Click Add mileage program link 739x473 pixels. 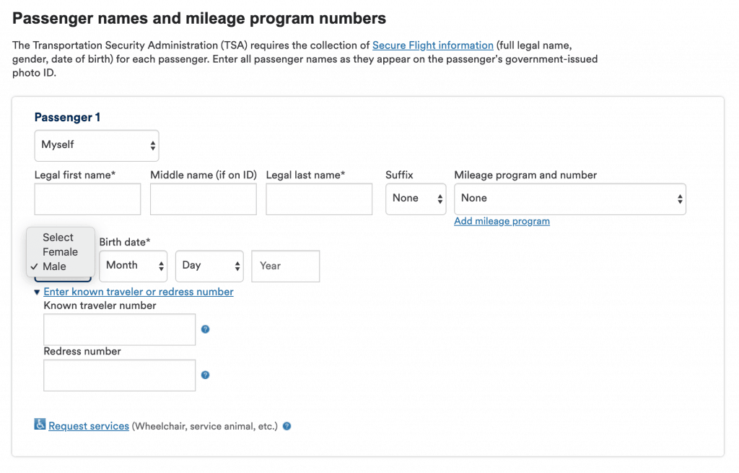(x=502, y=221)
